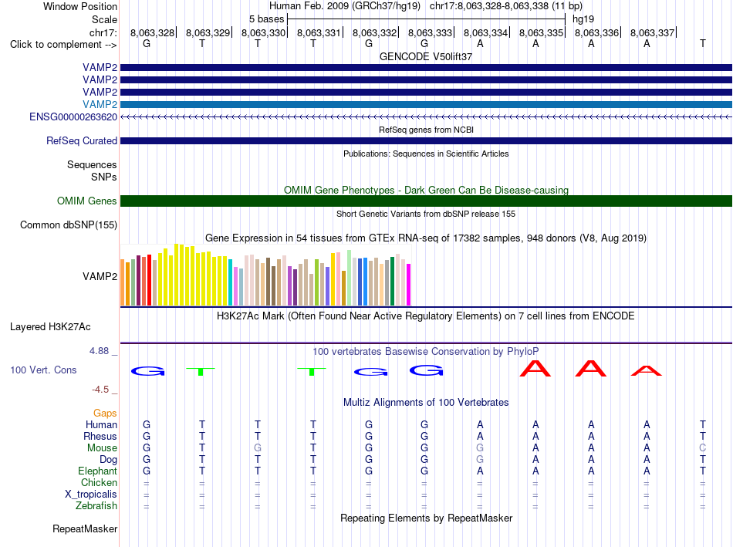This screenshot has width=733, height=547.
Task: Click the RepeatMasker track label
Action: (85, 528)
